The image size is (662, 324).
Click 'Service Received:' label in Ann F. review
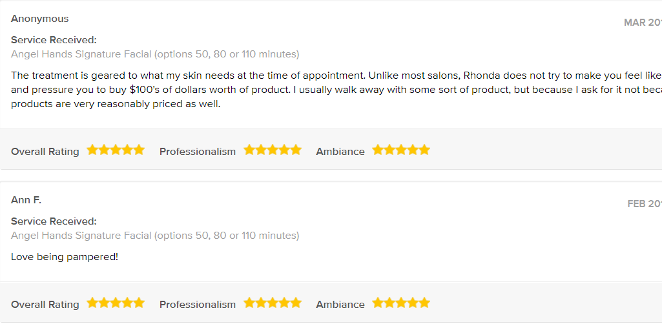pos(54,221)
